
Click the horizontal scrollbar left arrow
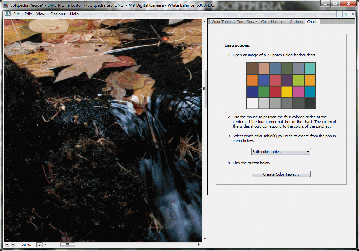click(46, 245)
